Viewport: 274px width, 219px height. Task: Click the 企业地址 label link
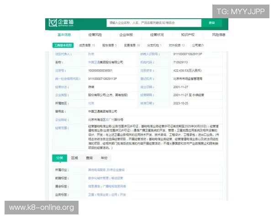click(62, 120)
